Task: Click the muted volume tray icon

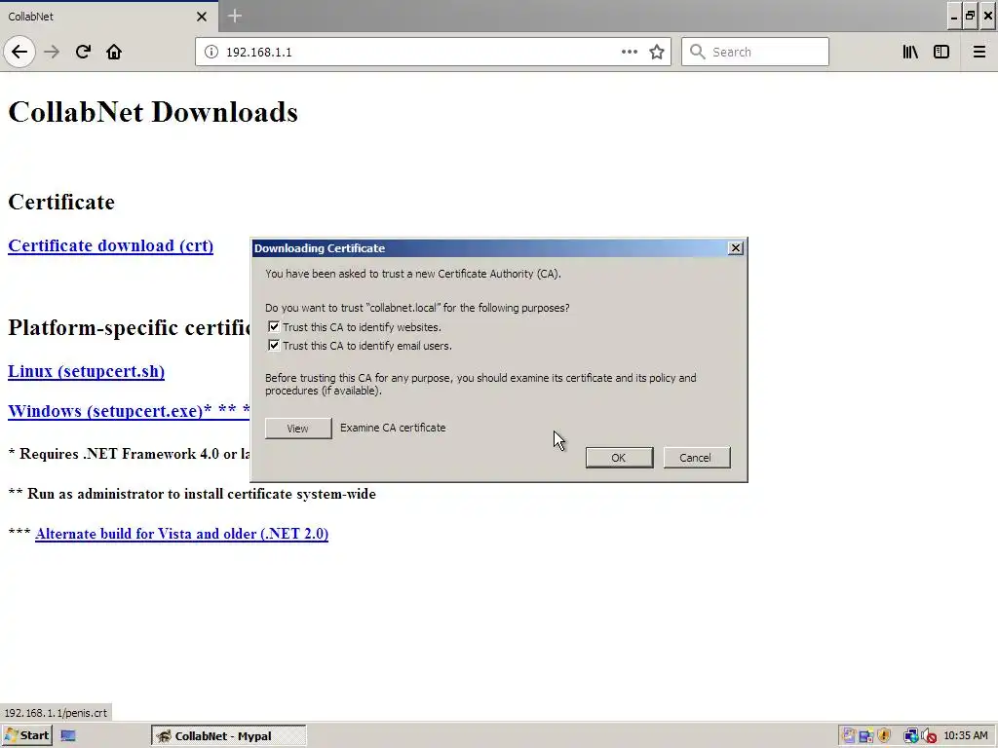Action: pos(929,736)
